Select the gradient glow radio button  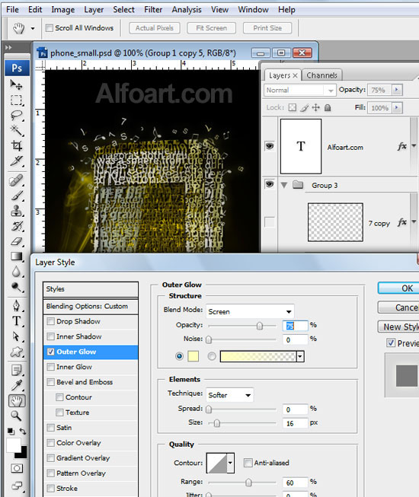[x=212, y=357]
